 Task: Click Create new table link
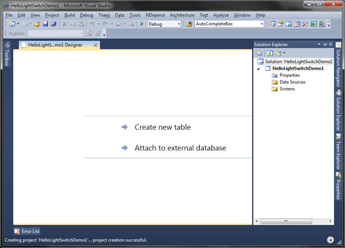click(162, 127)
